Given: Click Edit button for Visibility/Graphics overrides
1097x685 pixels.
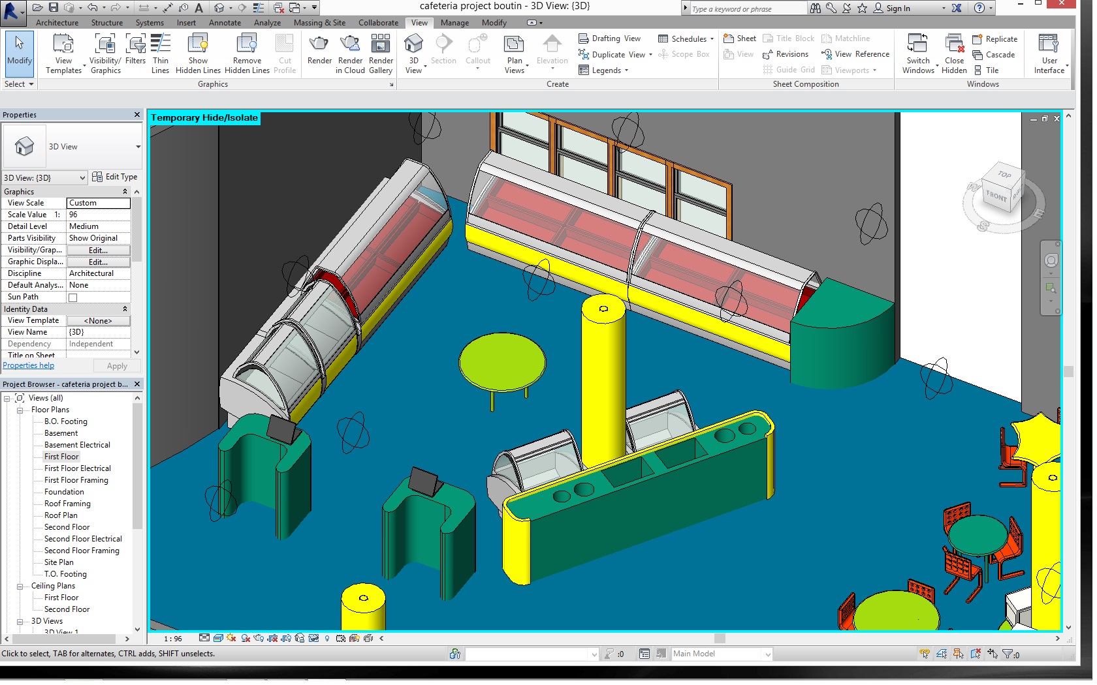Looking at the screenshot, I should pyautogui.click(x=99, y=251).
